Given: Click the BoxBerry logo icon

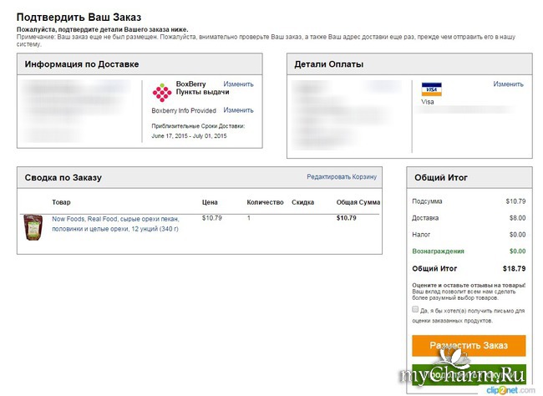Looking at the screenshot, I should [161, 92].
